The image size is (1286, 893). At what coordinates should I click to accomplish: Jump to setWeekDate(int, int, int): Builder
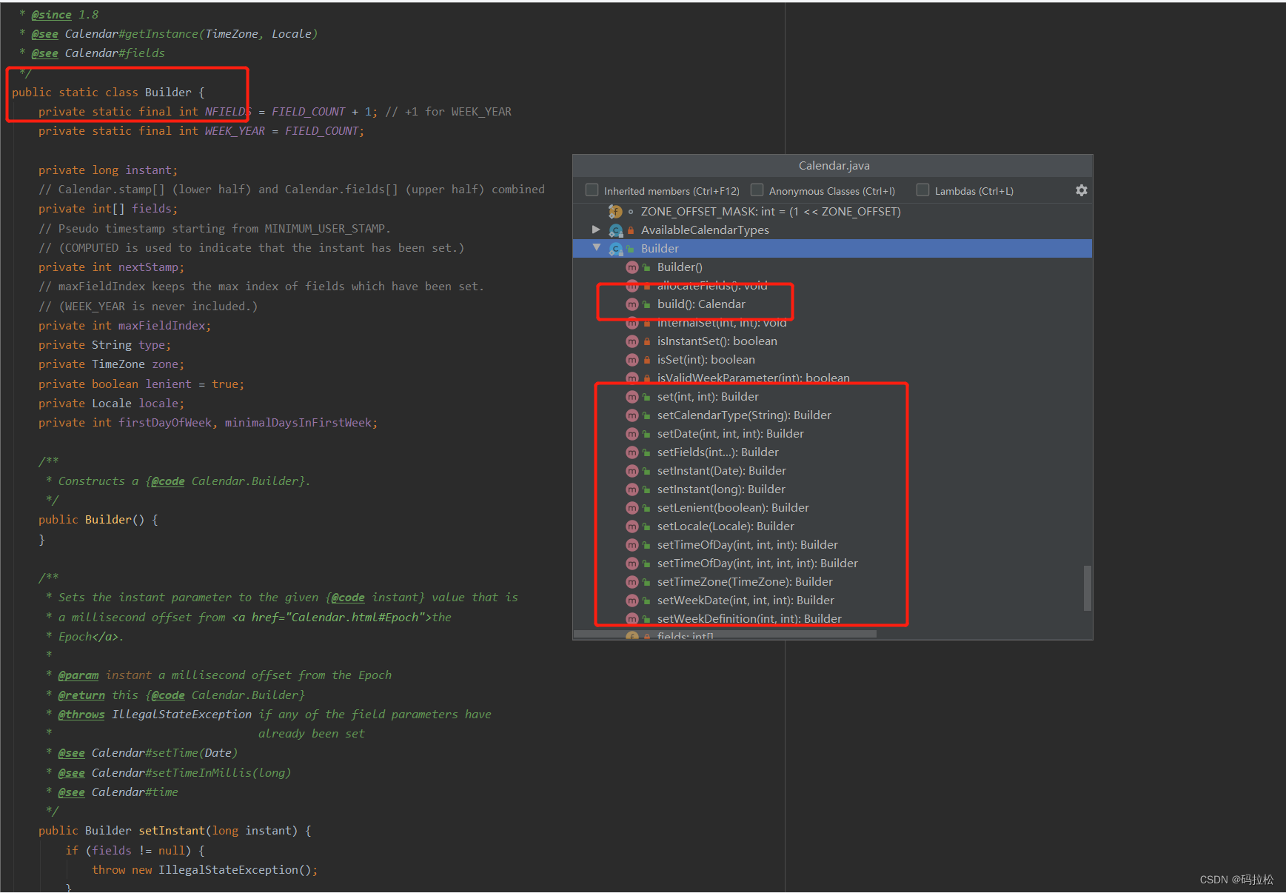746,601
